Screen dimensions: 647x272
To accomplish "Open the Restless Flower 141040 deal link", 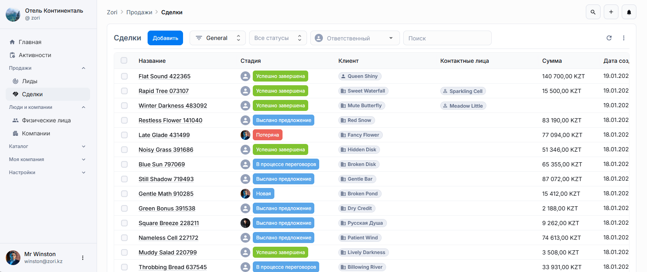I will click(x=170, y=120).
